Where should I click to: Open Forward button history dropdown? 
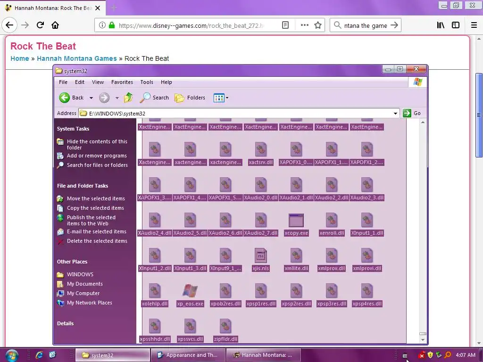pyautogui.click(x=117, y=98)
